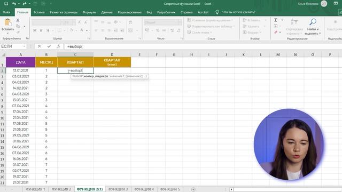The width and height of the screenshot is (342, 192).
Task: Switch to the Данные ribbon tab
Action: tap(107, 12)
